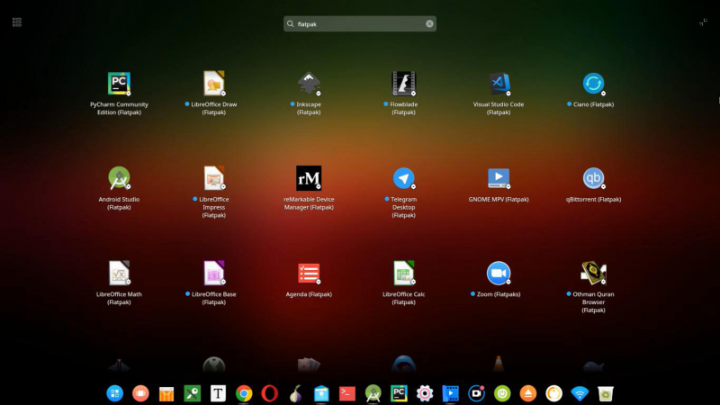Launch Othman Quran Browser (Flatpak)

pyautogui.click(x=593, y=274)
